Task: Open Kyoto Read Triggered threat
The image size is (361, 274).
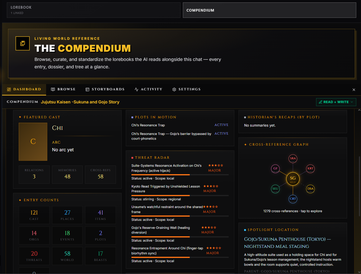Action: click(x=180, y=193)
